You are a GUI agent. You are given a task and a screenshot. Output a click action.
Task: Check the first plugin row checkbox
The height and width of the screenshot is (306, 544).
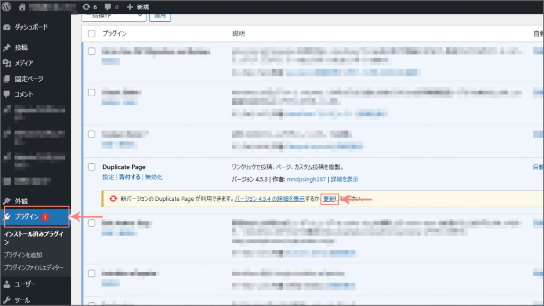pos(91,52)
